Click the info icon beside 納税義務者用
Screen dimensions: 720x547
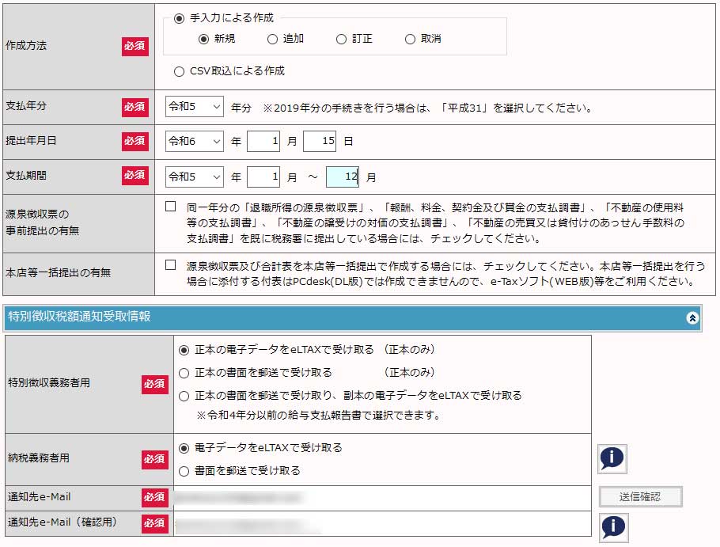(613, 459)
